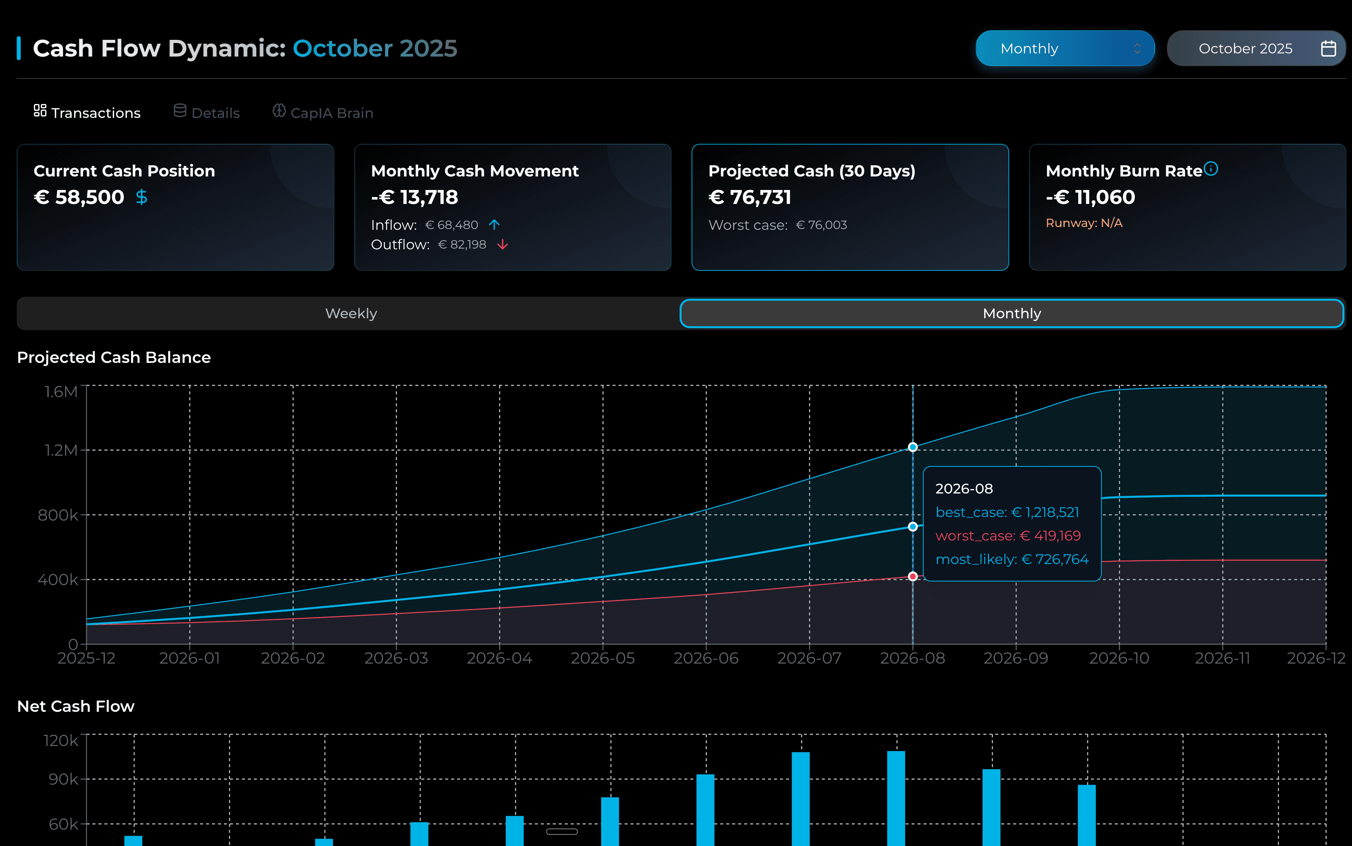Switch chart view to Weekly

point(351,313)
